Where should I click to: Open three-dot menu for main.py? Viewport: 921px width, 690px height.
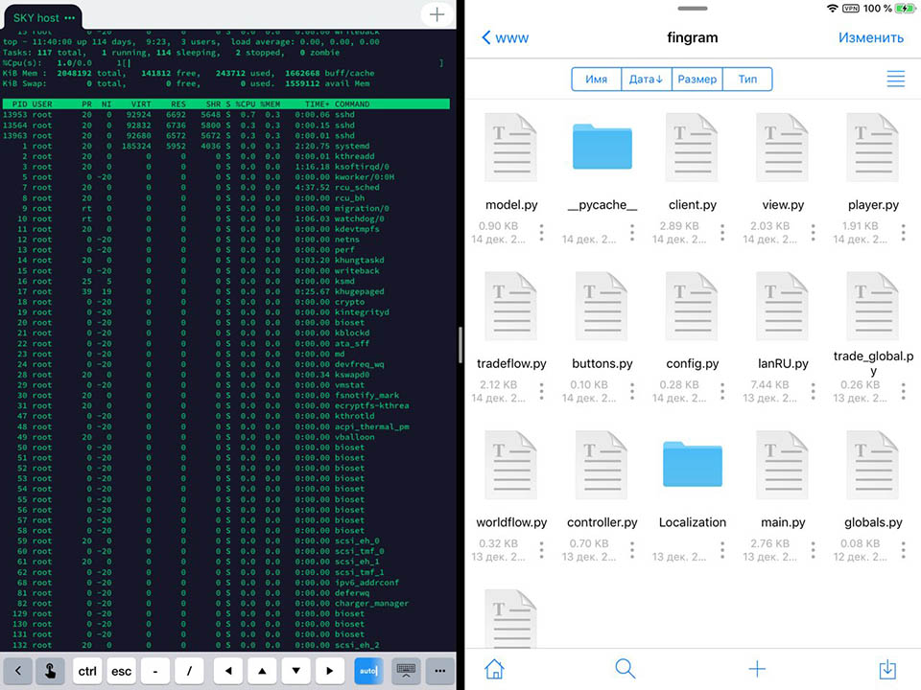[x=814, y=550]
